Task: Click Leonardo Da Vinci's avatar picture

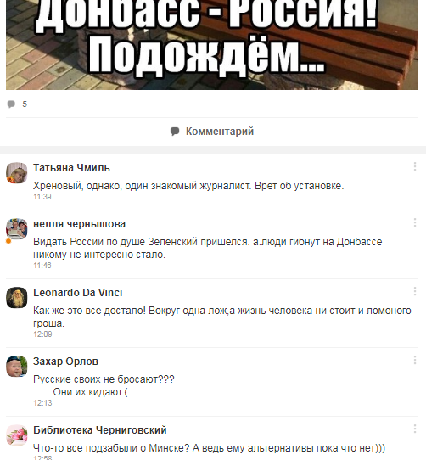Action: [17, 298]
